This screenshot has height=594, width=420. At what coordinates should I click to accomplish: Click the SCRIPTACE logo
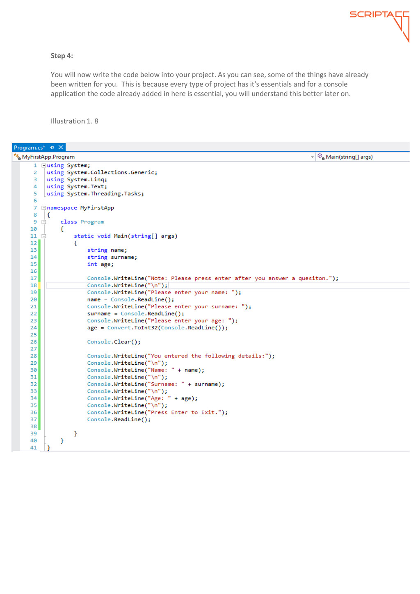pyautogui.click(x=379, y=26)
